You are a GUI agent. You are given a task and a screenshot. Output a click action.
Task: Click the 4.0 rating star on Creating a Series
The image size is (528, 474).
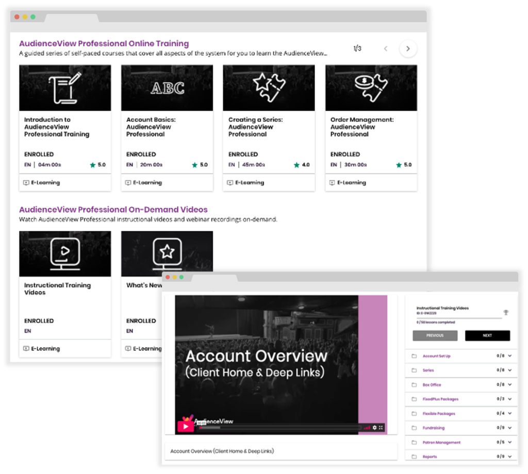coord(296,165)
